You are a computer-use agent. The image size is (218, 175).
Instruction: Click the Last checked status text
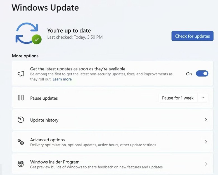tap(75, 37)
